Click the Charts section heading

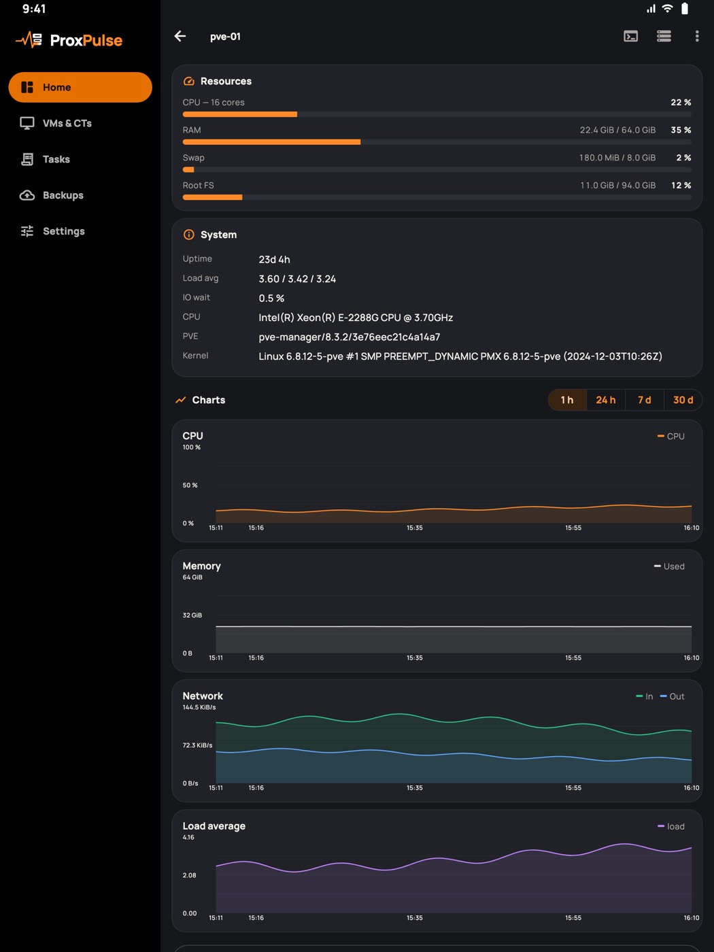click(209, 400)
